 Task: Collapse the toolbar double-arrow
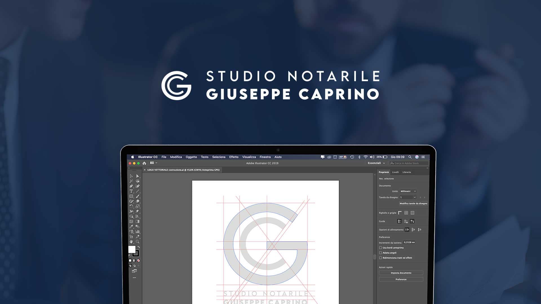129,168
